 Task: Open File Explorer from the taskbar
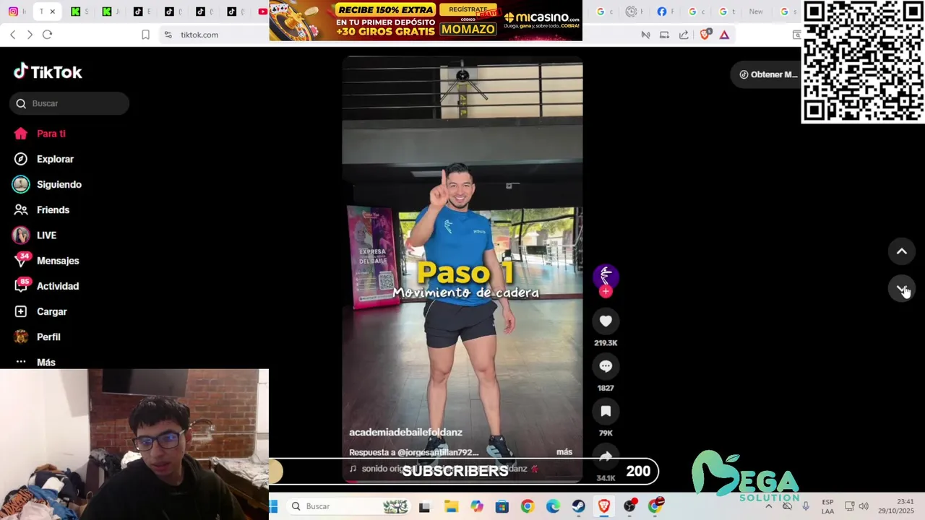[451, 507]
